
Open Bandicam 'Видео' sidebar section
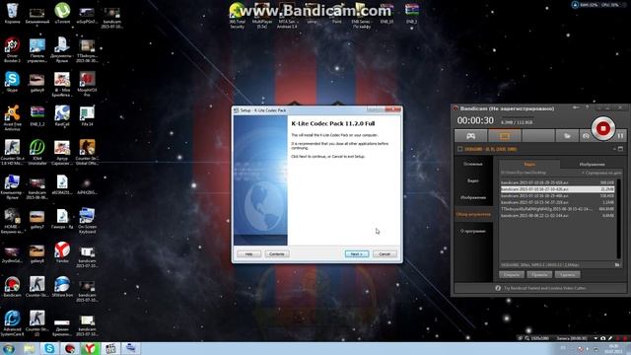(x=473, y=180)
